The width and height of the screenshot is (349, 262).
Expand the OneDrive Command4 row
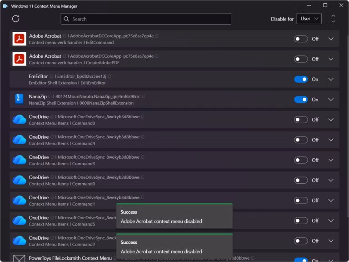click(x=331, y=140)
